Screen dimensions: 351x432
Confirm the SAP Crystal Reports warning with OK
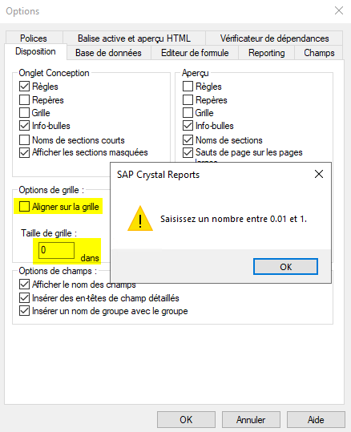[x=285, y=266]
